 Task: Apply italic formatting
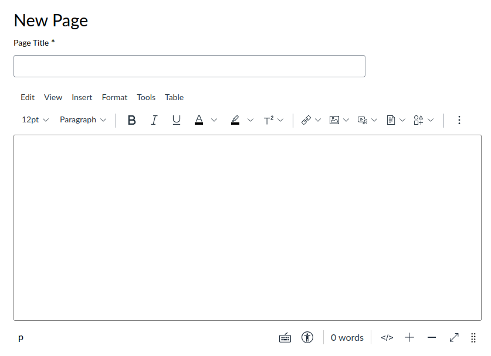click(x=154, y=120)
